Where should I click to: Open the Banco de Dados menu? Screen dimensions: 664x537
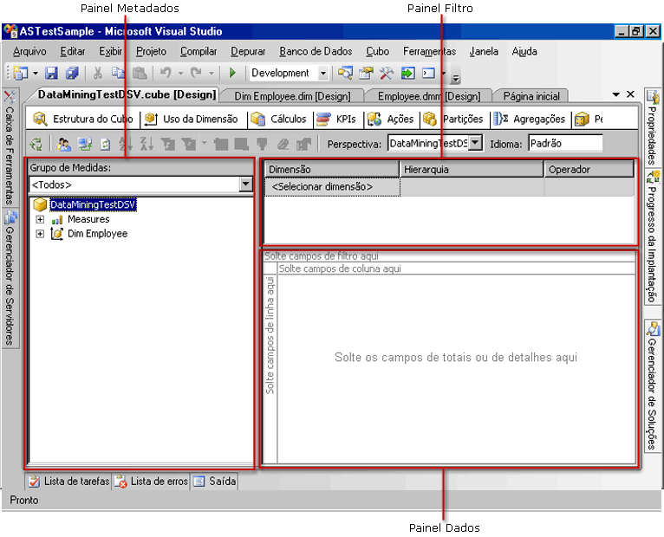click(x=316, y=51)
